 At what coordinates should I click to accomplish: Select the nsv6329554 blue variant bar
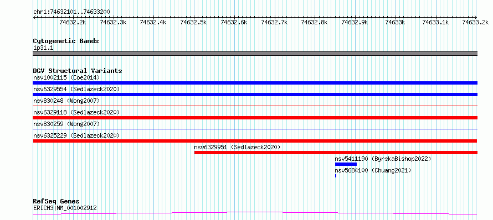pyautogui.click(x=255, y=95)
